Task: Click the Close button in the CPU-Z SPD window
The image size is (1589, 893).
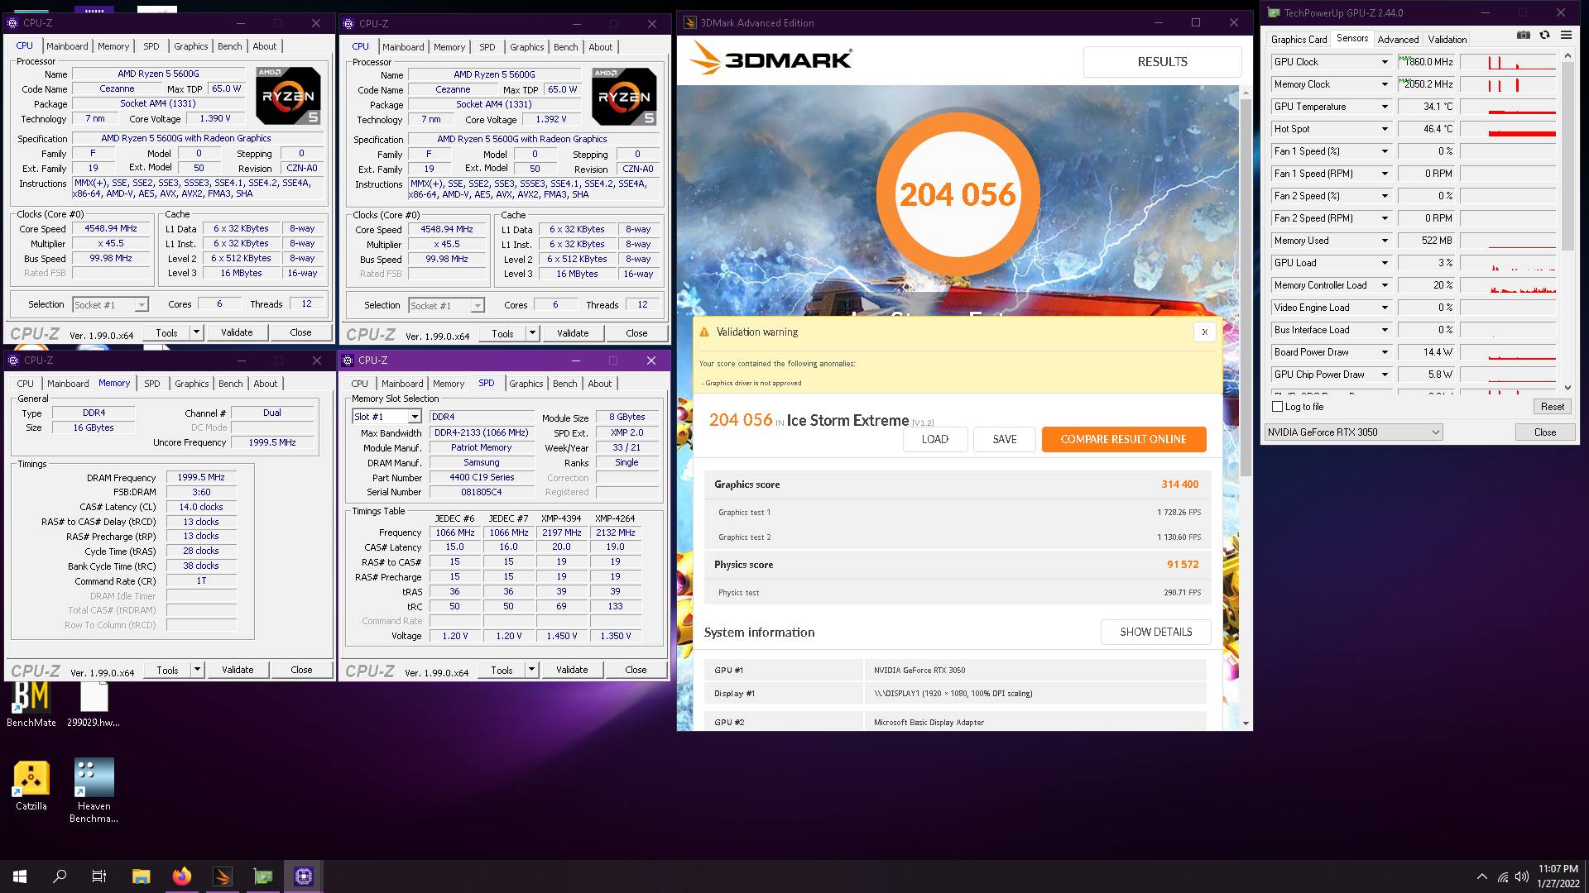Action: 636,670
